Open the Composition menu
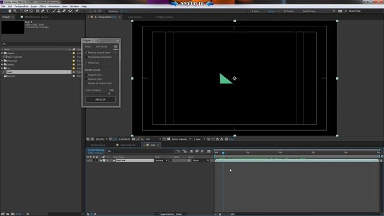This screenshot has height=216, width=384. pos(22,7)
